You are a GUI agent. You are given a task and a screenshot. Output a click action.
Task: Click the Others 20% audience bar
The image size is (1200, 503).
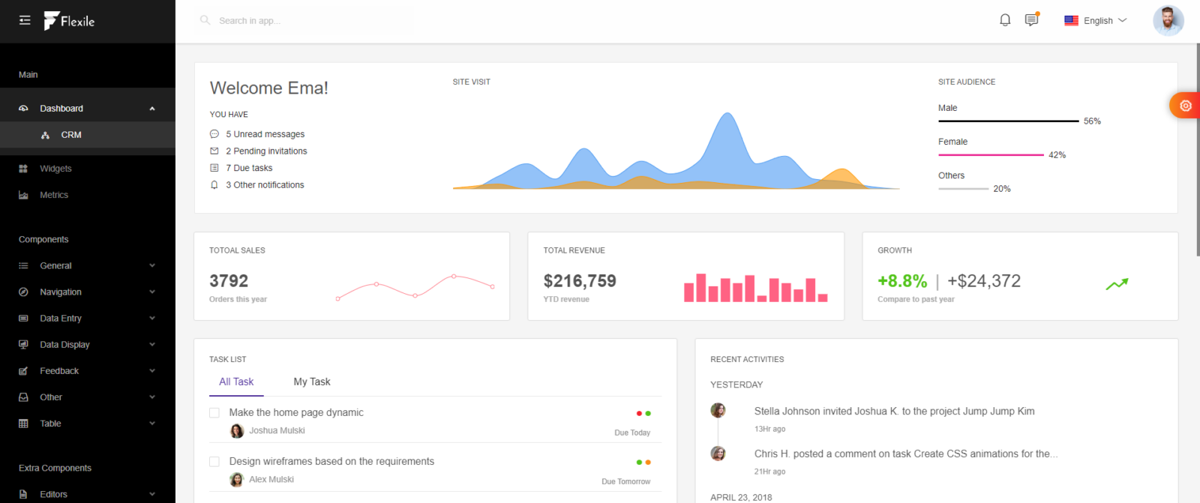[x=963, y=188]
